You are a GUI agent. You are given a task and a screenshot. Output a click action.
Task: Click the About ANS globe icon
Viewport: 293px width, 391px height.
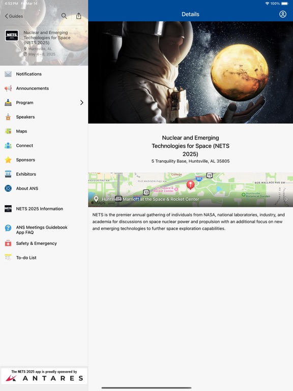pyautogui.click(x=8, y=188)
